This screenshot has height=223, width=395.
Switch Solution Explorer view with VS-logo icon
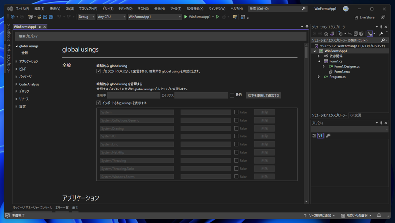click(x=332, y=34)
